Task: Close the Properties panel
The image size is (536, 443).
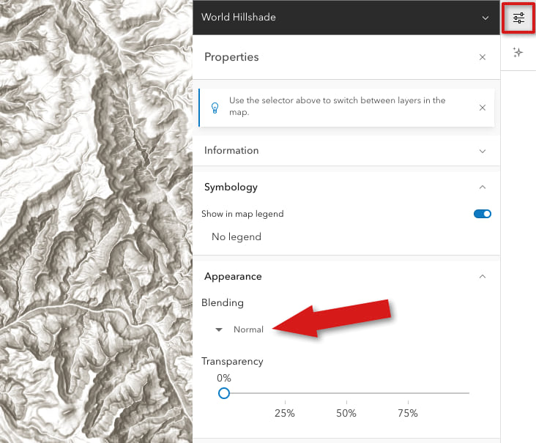Action: click(482, 57)
